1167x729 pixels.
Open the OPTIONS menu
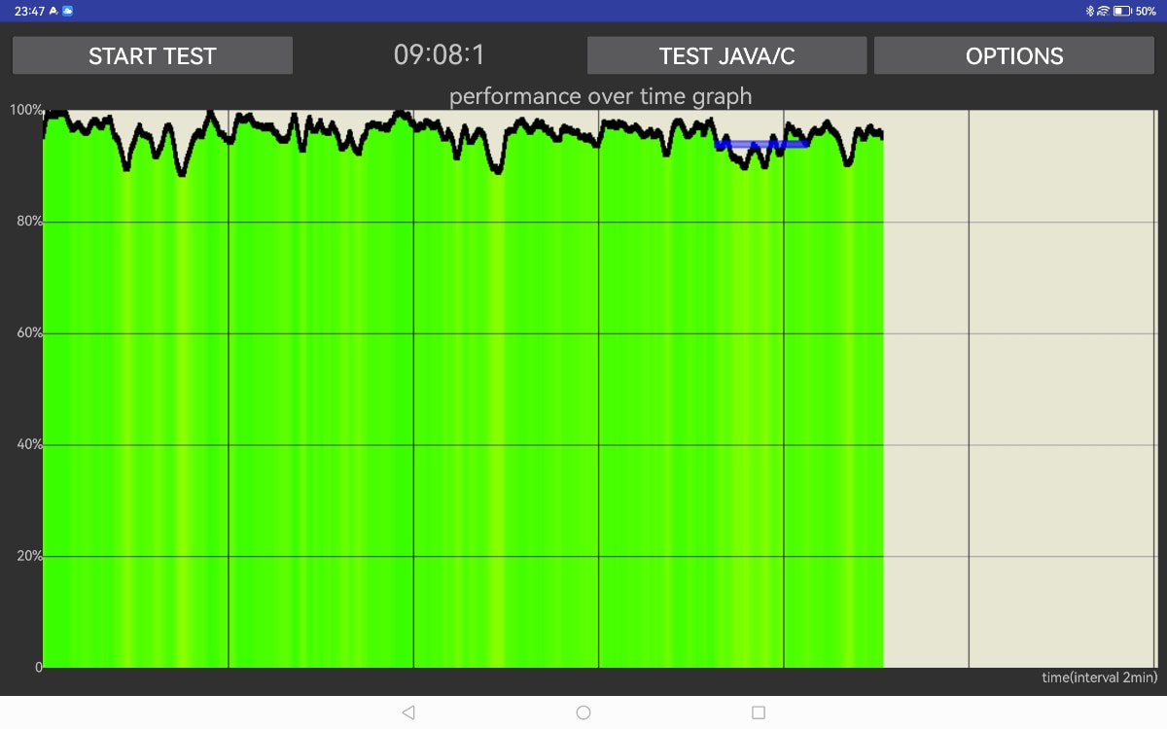1013,55
